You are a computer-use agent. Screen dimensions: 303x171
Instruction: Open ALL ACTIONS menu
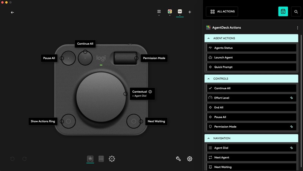[222, 12]
